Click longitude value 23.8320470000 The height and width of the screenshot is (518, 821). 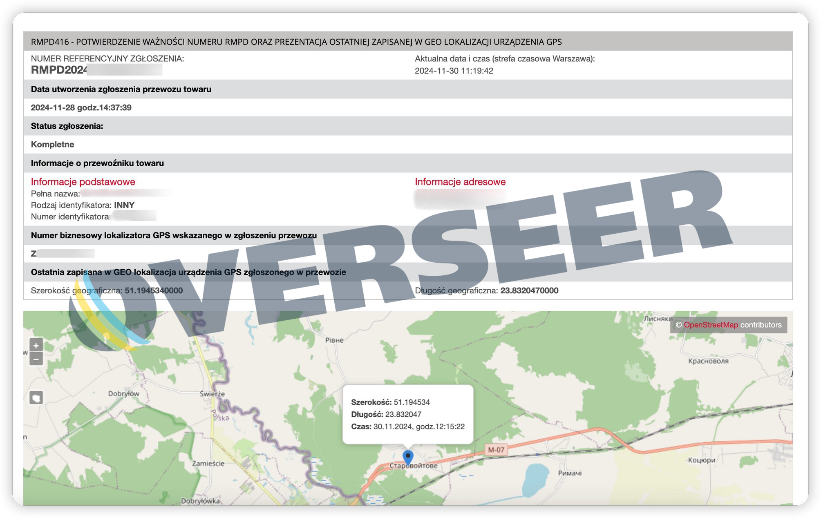[529, 290]
